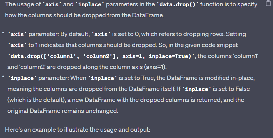Click the copy clipboard icon

coord(268,4)
